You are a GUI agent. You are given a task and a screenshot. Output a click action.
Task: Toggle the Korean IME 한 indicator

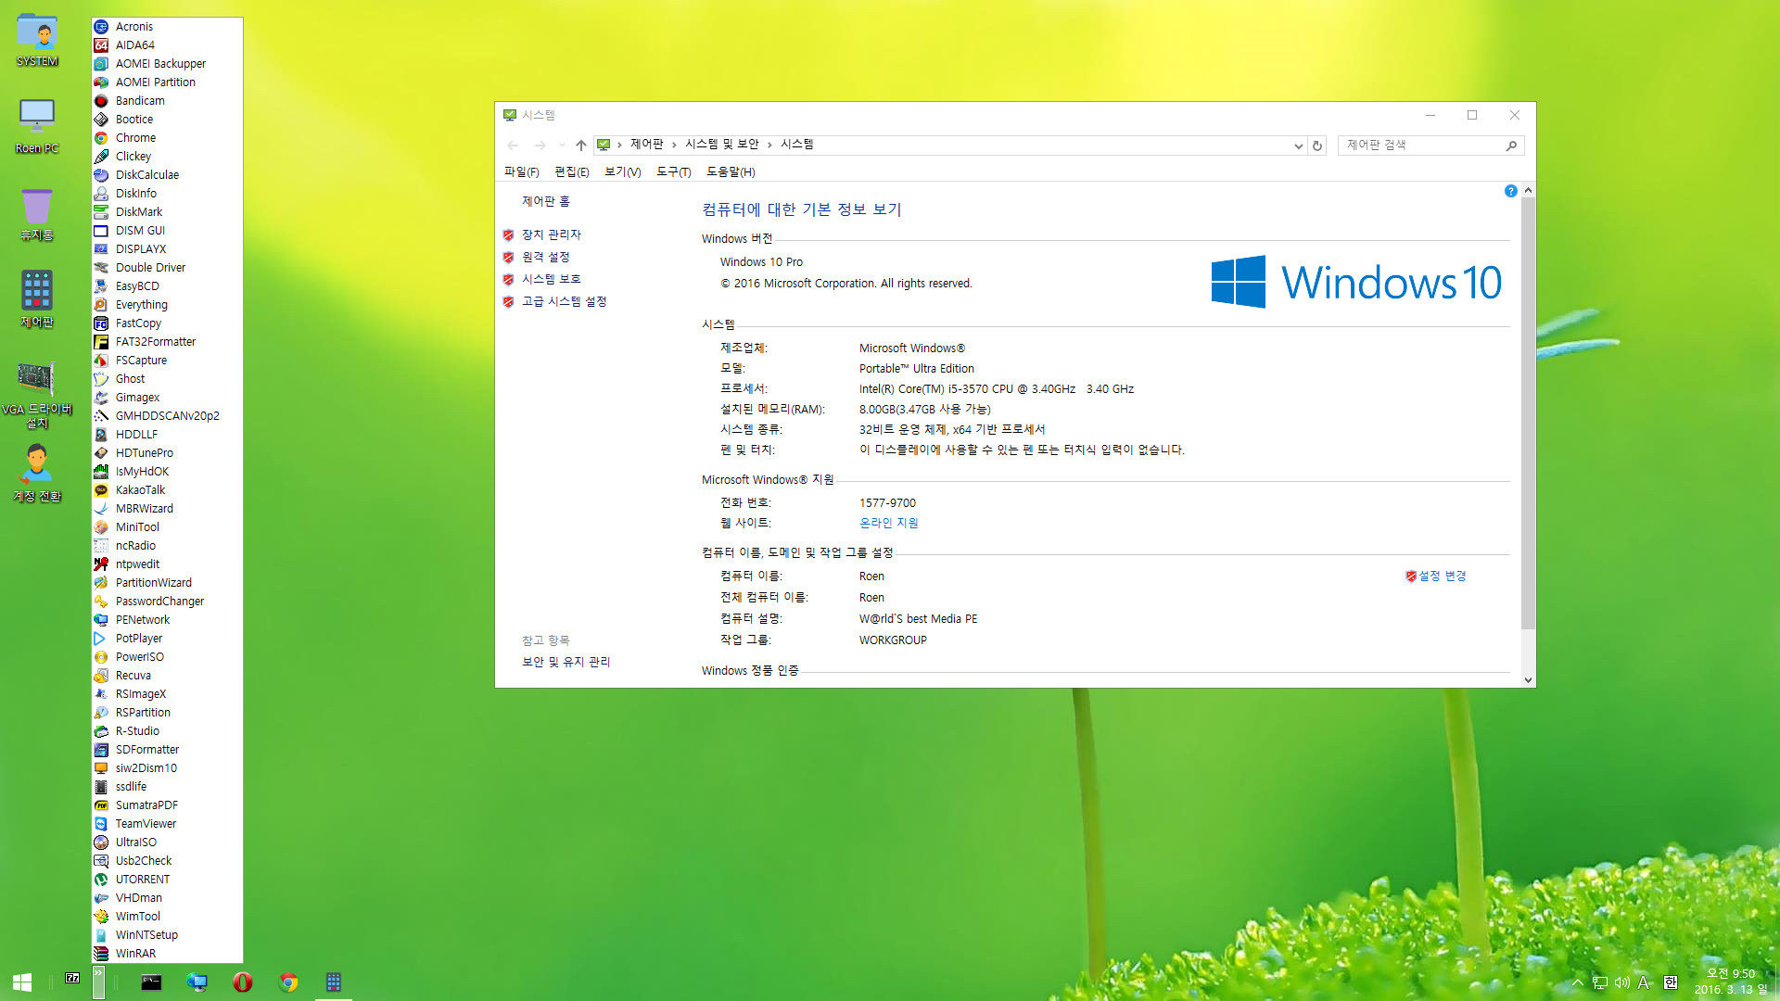coord(1670,982)
